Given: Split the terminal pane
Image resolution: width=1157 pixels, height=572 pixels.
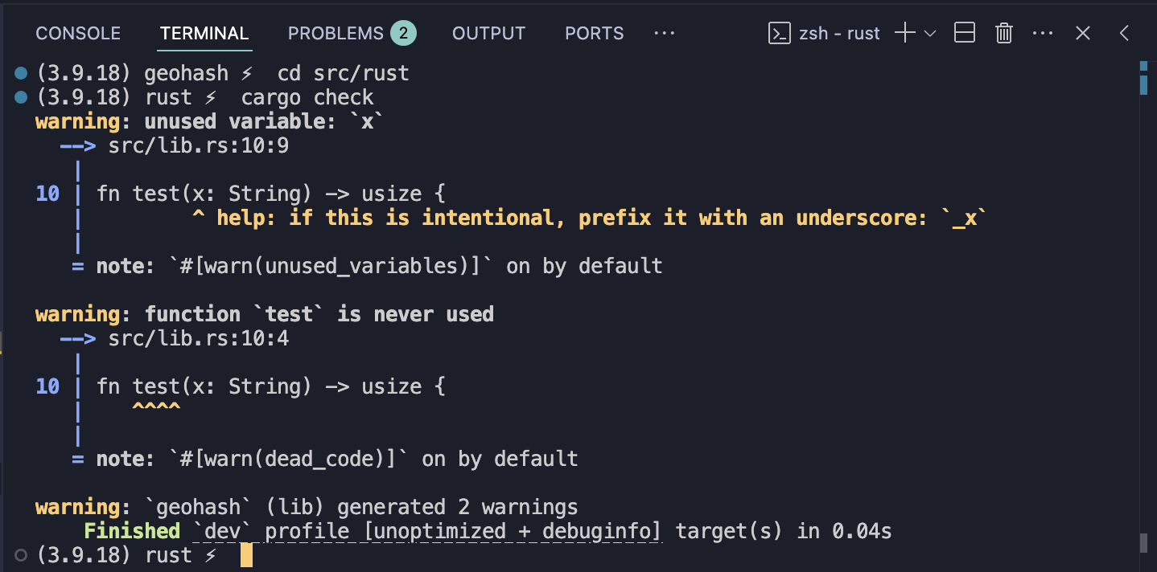Looking at the screenshot, I should point(965,33).
